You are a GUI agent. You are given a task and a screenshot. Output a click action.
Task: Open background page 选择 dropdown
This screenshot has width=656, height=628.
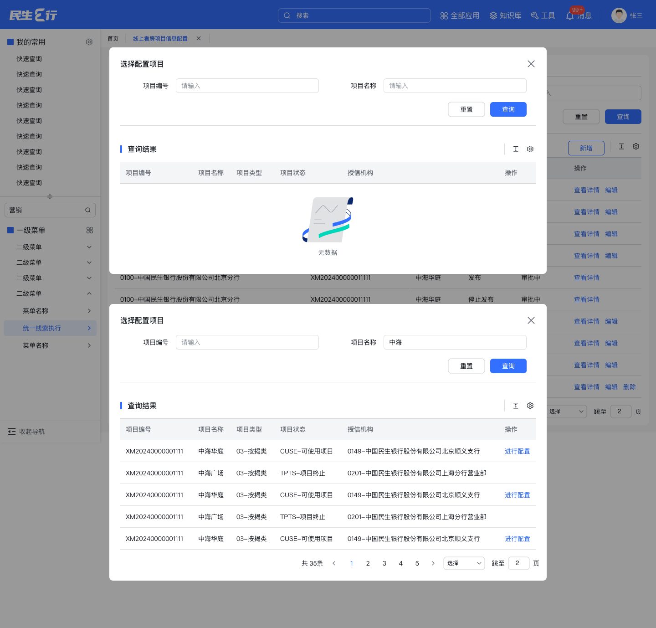click(x=566, y=412)
